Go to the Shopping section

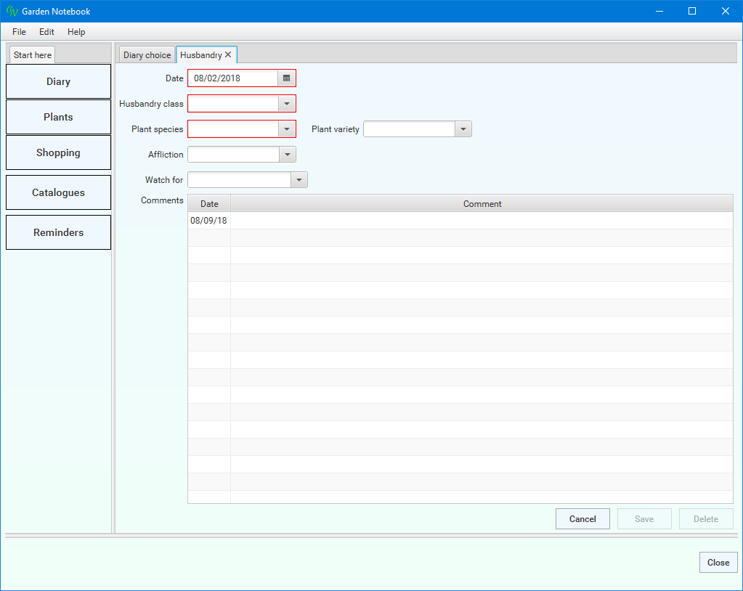click(x=58, y=152)
